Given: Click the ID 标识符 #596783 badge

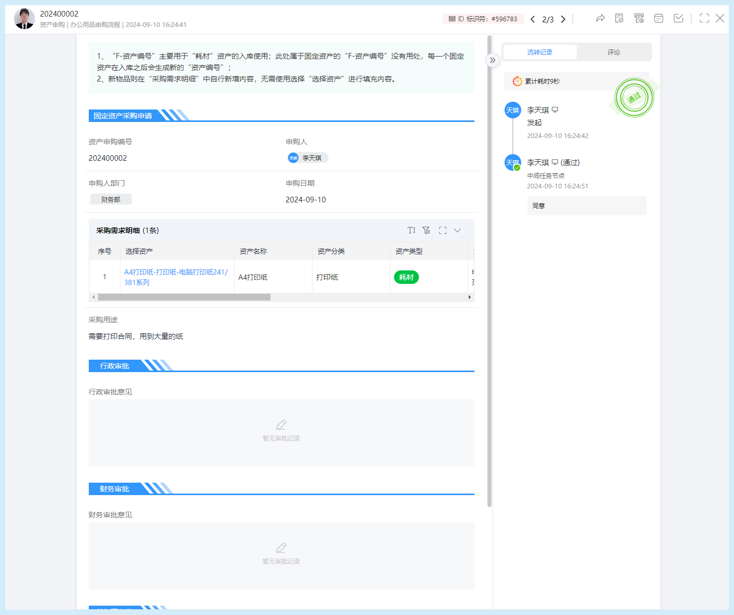Looking at the screenshot, I should [x=483, y=19].
